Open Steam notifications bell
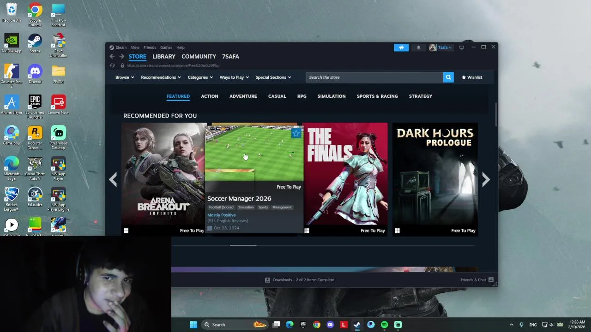This screenshot has height=332, width=591. [x=419, y=47]
